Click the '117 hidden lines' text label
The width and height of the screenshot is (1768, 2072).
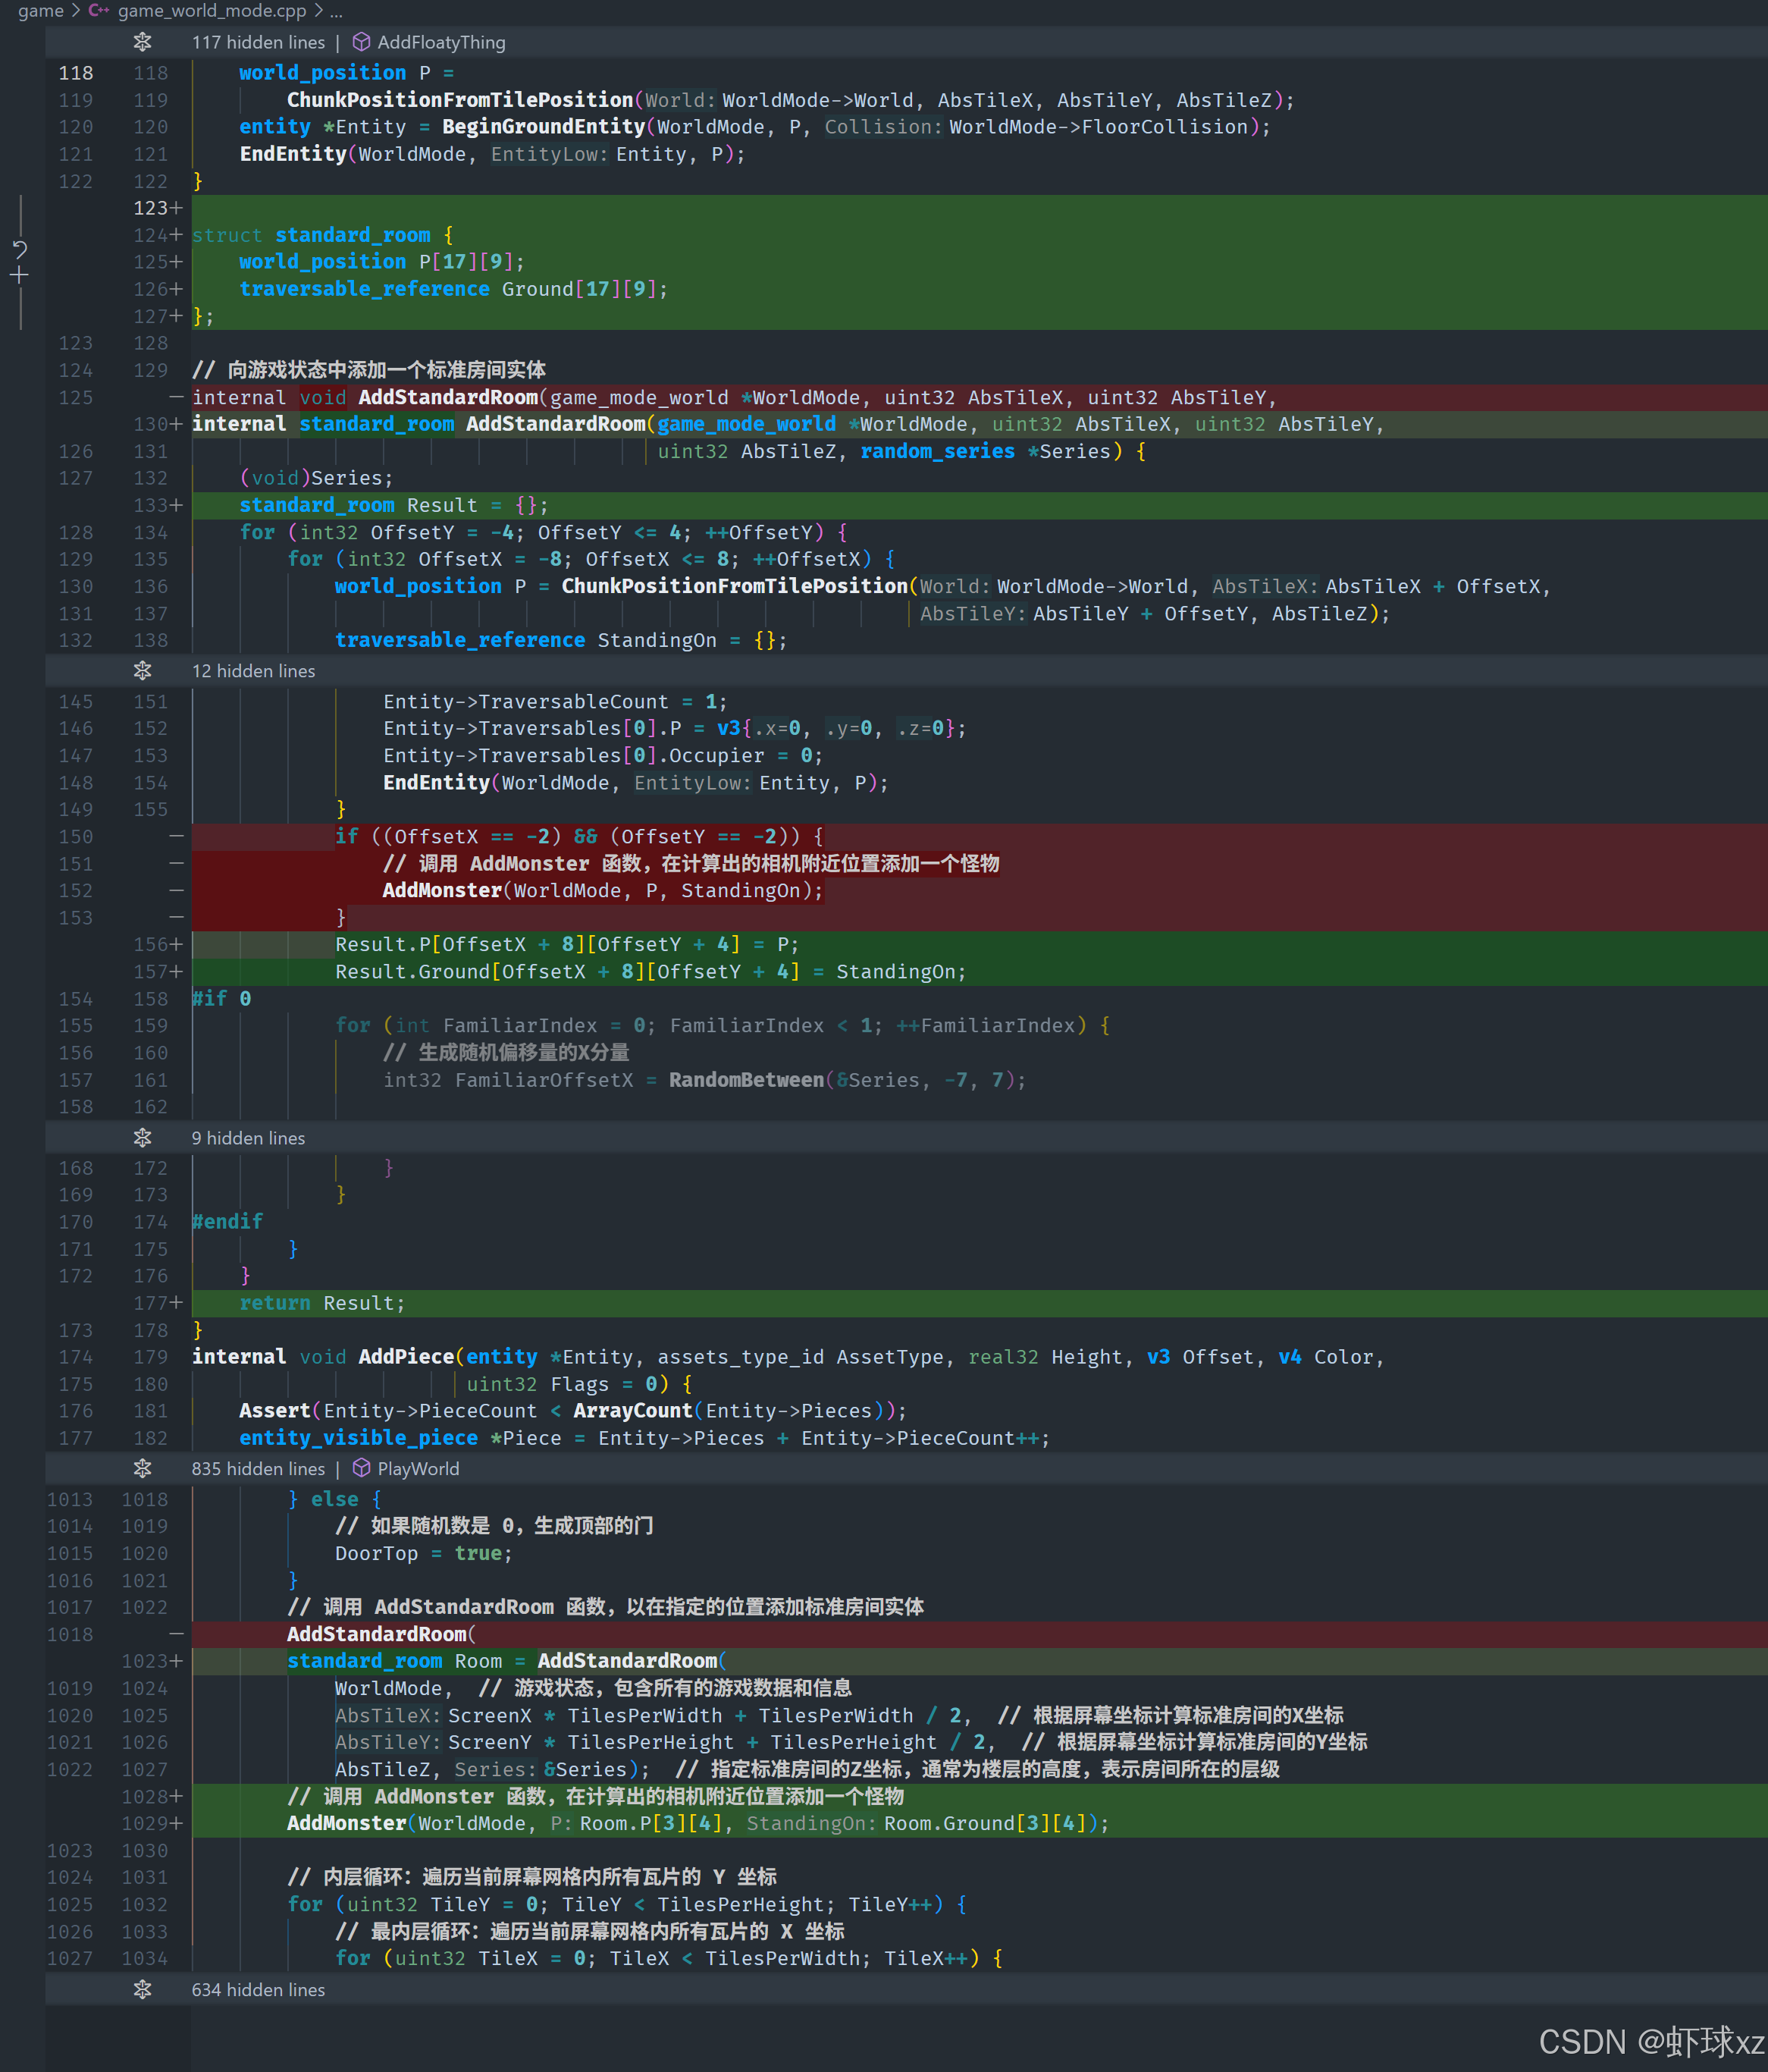258,42
